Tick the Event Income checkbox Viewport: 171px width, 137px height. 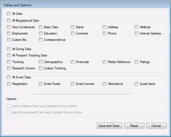pos(72,84)
